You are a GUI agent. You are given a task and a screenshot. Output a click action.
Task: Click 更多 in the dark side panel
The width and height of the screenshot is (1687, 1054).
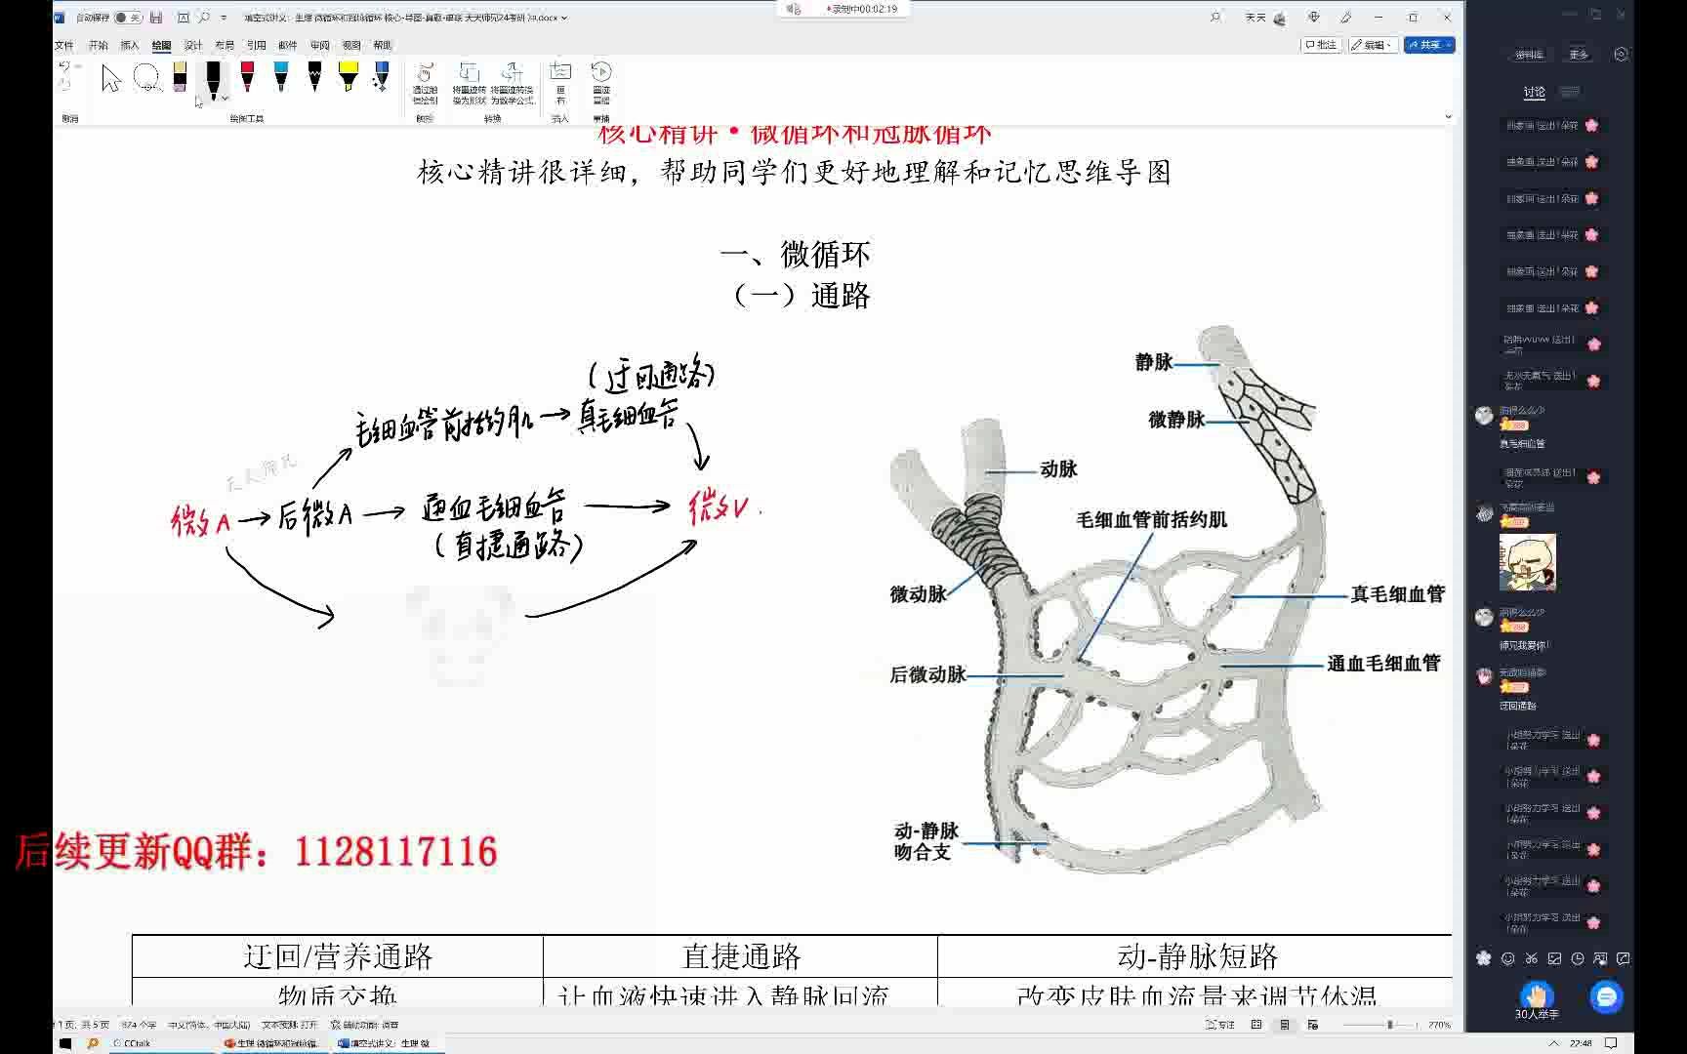1579,55
